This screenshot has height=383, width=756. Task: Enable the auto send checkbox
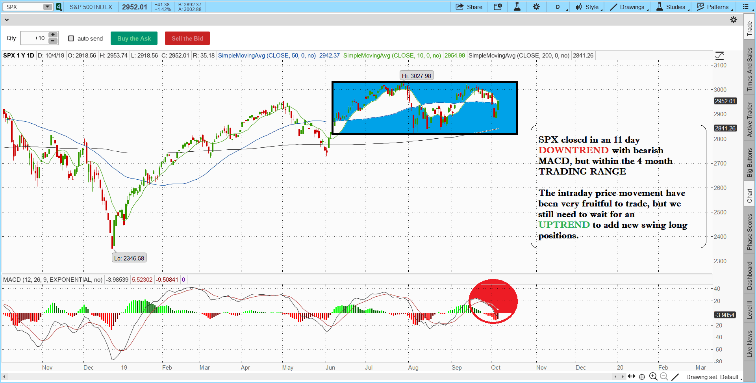(71, 39)
